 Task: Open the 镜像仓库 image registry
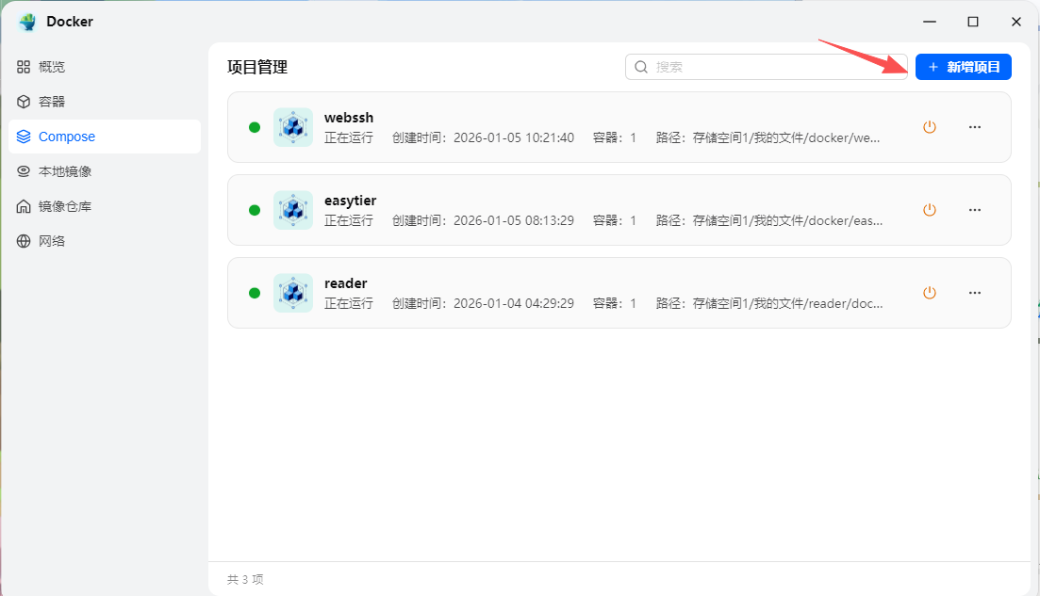pos(105,206)
